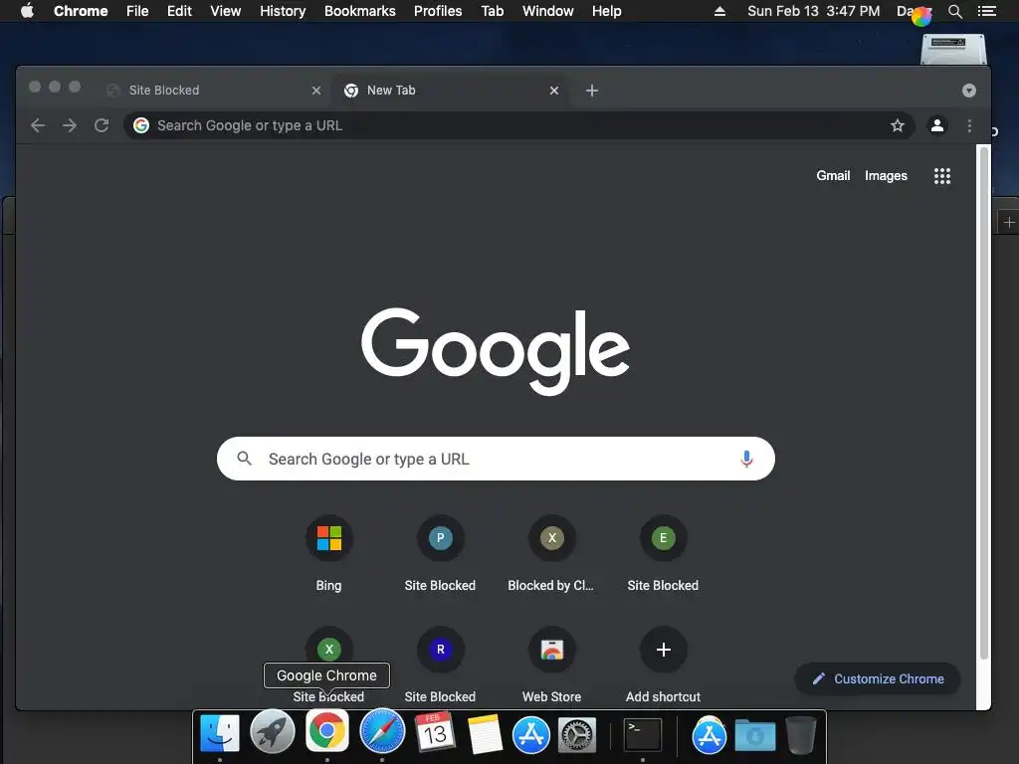
Task: Open Launchpad from the Dock
Action: 273,731
